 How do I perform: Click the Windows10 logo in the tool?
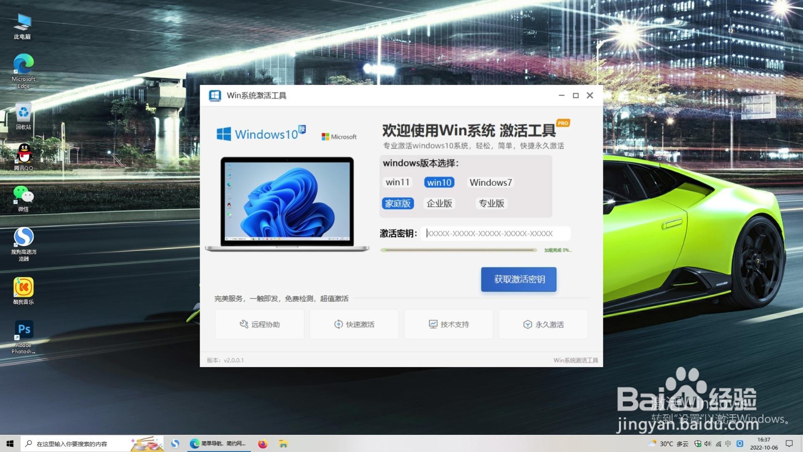pos(261,134)
